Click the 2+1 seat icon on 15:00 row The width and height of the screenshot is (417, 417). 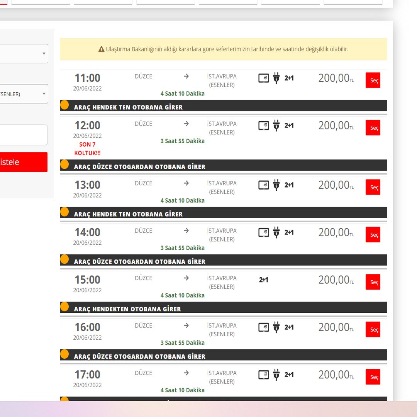[264, 280]
